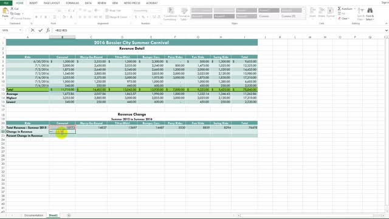Select the Percent Change in Revenue label

[24, 136]
